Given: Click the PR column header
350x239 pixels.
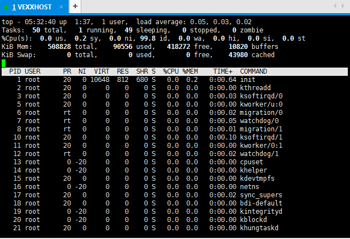Looking at the screenshot, I should point(67,71).
